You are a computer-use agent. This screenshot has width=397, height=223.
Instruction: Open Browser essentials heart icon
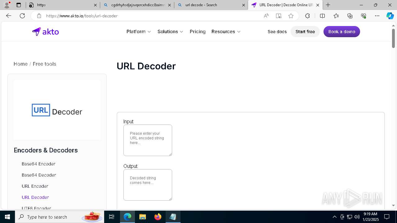tap(364, 16)
